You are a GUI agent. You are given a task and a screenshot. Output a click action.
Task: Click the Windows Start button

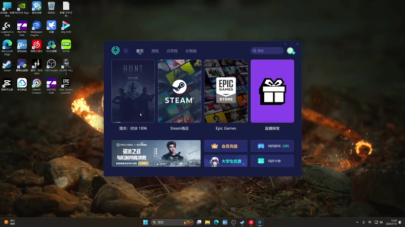click(145, 222)
